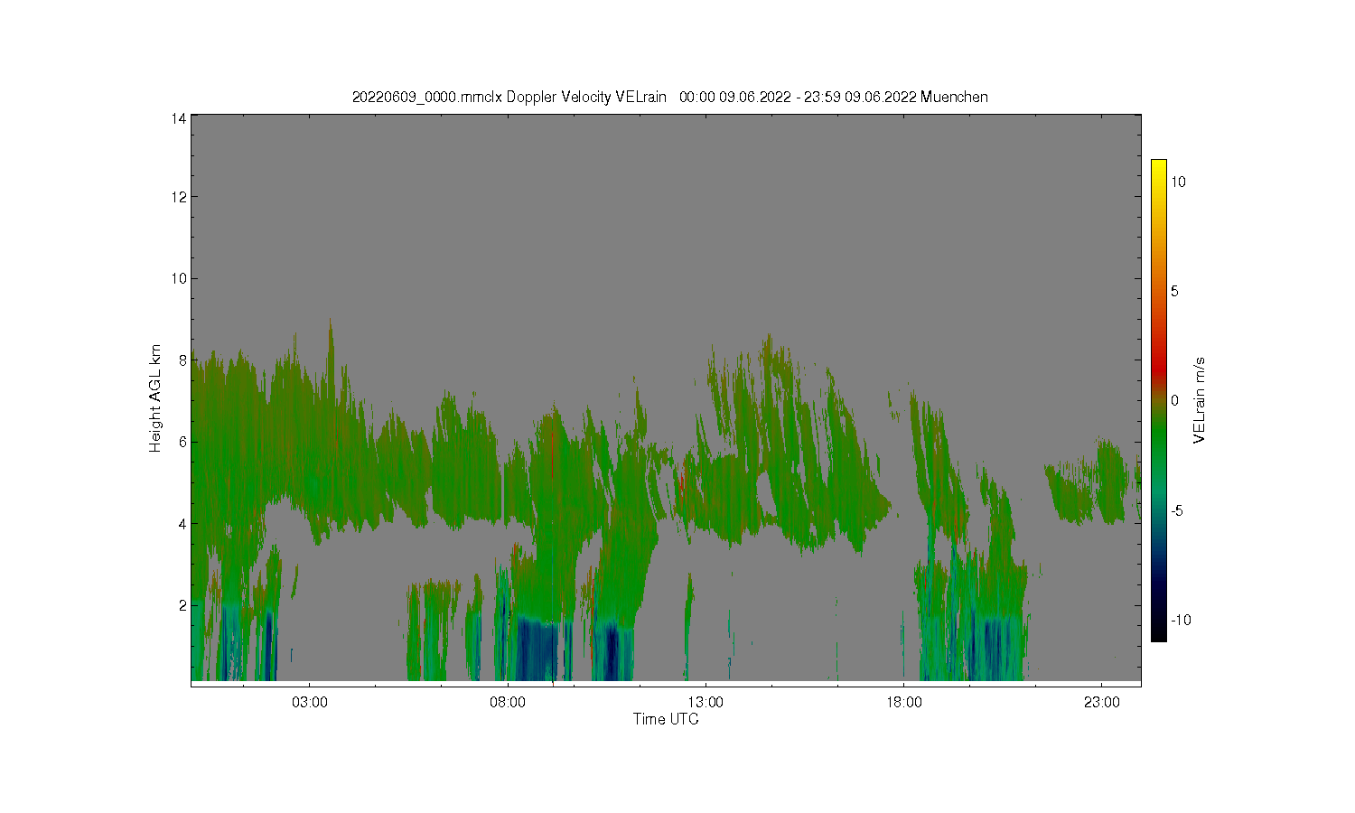Click the height tick label 14
Viewport: 1355px width, 813px height.
pyautogui.click(x=179, y=117)
